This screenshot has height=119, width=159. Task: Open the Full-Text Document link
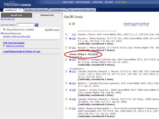click(x=14, y=43)
